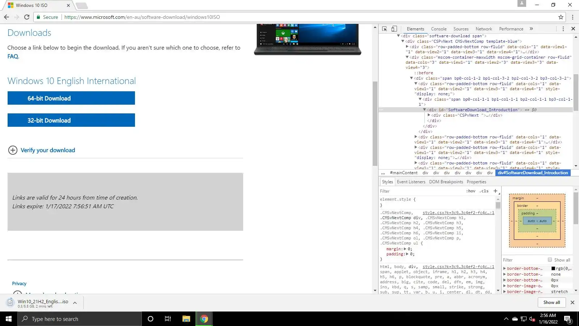Open the DevTools three-dot customize menu
579x326 pixels.
pyautogui.click(x=563, y=29)
